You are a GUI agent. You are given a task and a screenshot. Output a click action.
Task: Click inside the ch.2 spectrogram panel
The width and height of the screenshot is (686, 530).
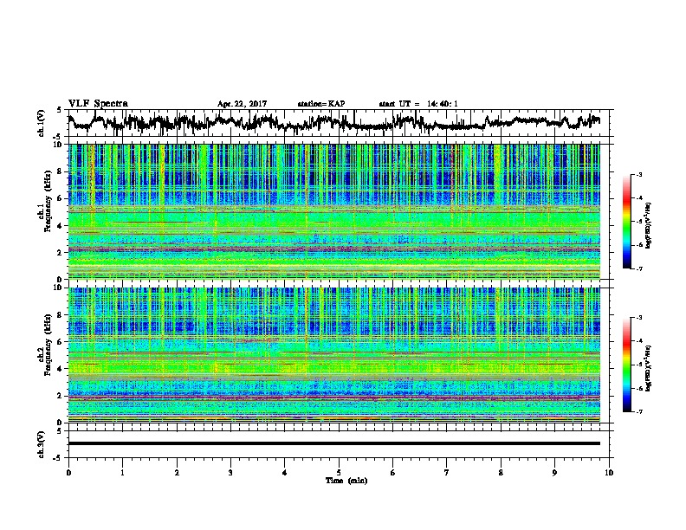coord(334,355)
